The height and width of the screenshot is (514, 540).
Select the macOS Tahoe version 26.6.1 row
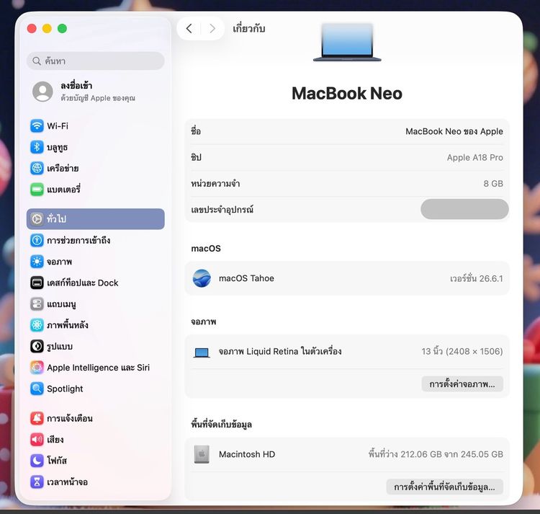point(347,278)
